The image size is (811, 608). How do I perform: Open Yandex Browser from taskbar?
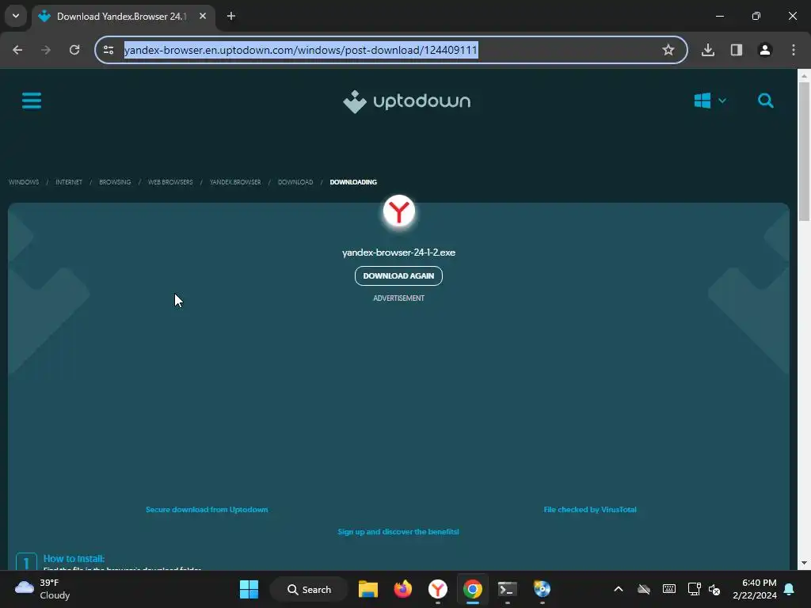437,589
